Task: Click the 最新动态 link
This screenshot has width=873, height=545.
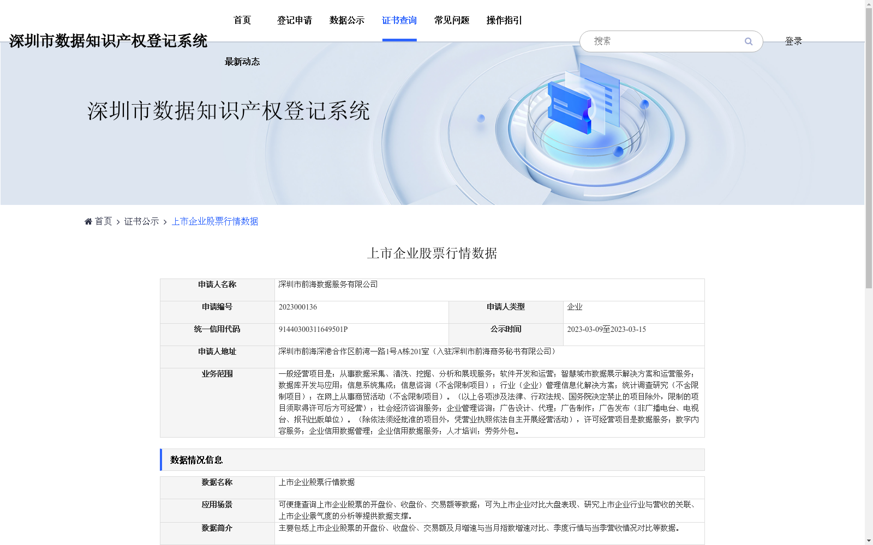Action: 242,62
